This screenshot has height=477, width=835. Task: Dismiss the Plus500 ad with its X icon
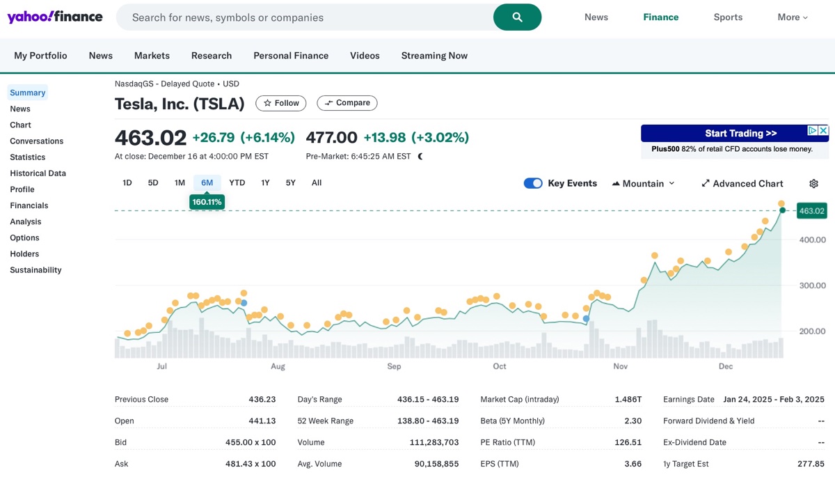[x=824, y=130]
